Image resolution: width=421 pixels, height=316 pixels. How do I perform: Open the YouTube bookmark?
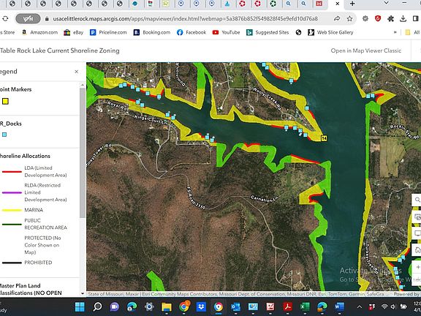[226, 32]
